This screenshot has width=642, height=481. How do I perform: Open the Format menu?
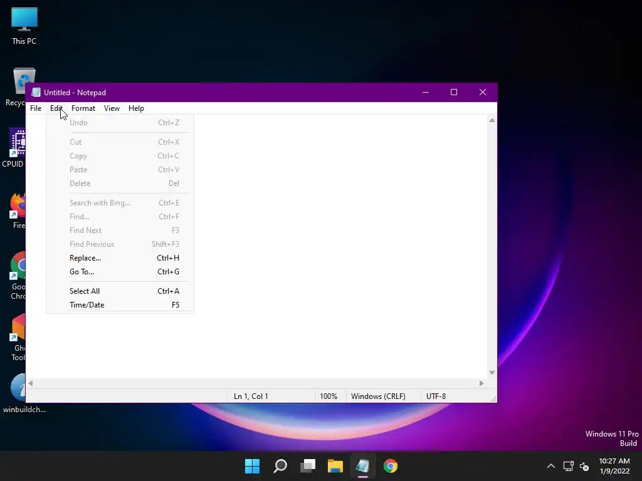click(x=83, y=108)
